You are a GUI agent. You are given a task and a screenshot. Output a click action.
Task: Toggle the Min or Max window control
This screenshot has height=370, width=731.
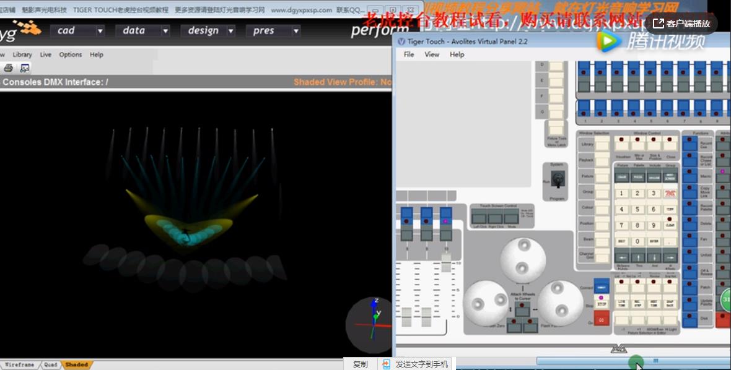coord(637,143)
